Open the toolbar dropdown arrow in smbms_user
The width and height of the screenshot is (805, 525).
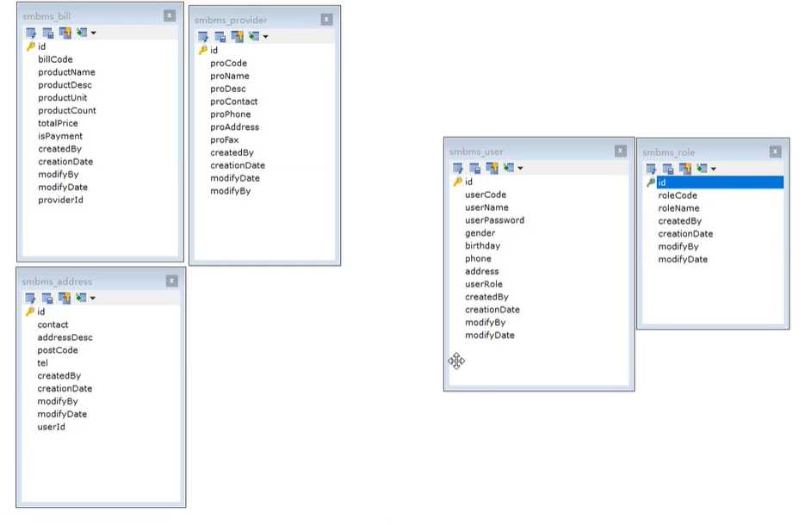click(x=520, y=168)
